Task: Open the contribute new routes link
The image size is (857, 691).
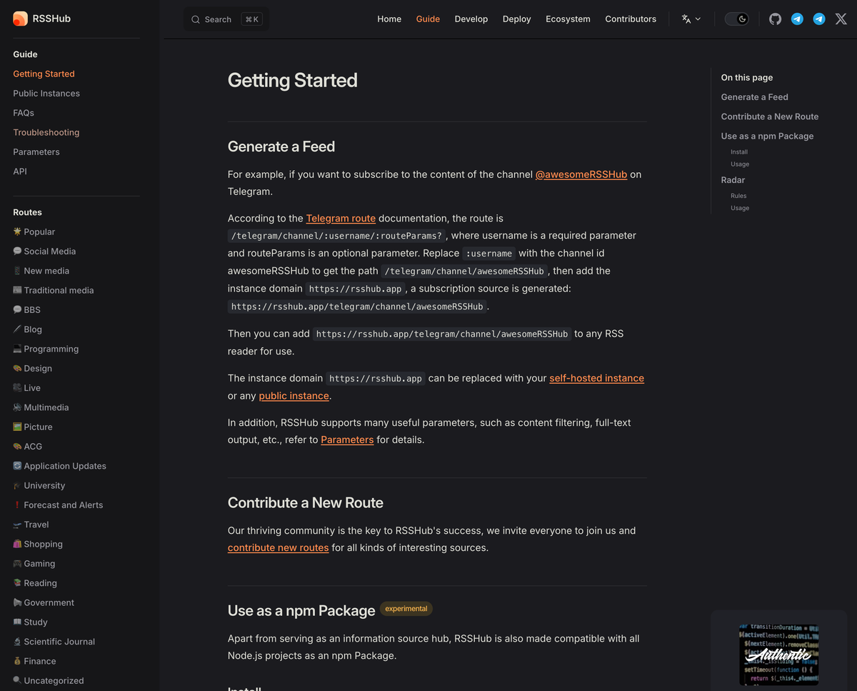Action: pos(279,548)
